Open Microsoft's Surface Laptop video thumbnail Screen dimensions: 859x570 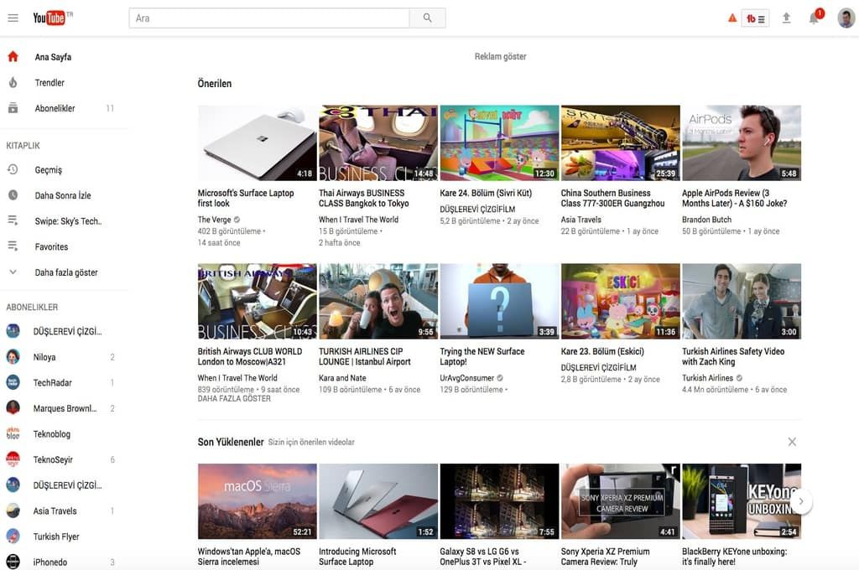point(257,142)
